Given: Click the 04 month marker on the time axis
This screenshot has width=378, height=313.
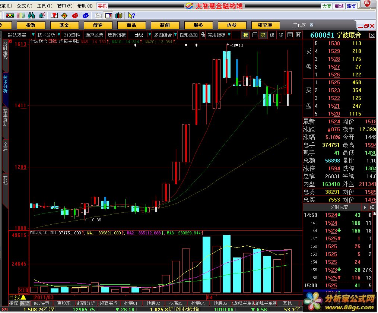Looking at the screenshot, I should 210,297.
